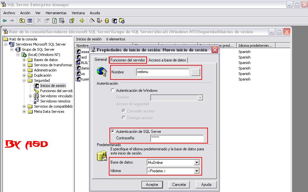Click into the Contraseña password field
The width and height of the screenshot is (308, 192).
pyautogui.click(x=177, y=138)
